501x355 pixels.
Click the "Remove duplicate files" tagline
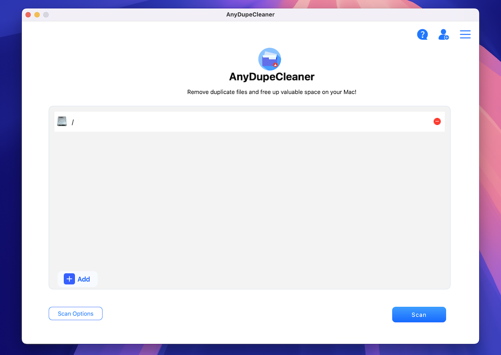(271, 92)
